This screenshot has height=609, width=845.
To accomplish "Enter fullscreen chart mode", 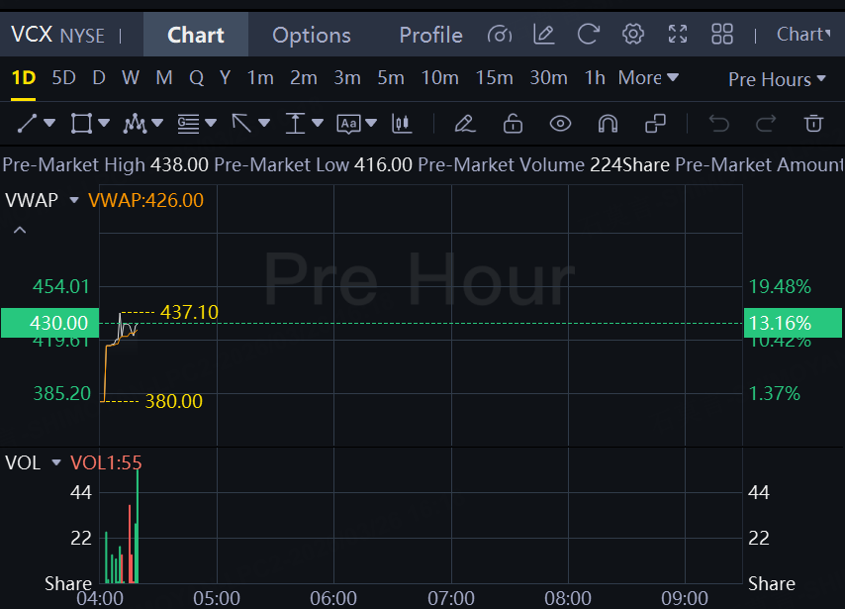I will click(678, 35).
